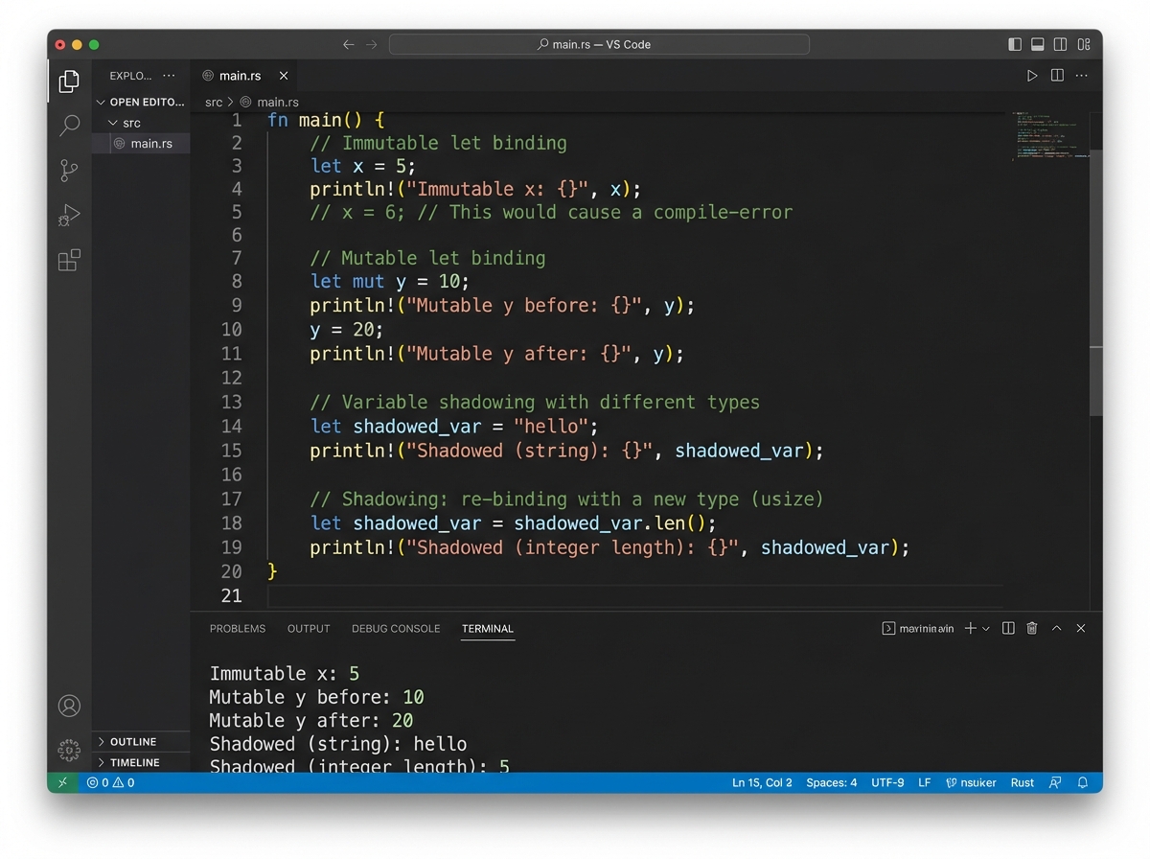Switch to the OUTPUT panel tab
Image resolution: width=1150 pixels, height=859 pixels.
pos(308,628)
